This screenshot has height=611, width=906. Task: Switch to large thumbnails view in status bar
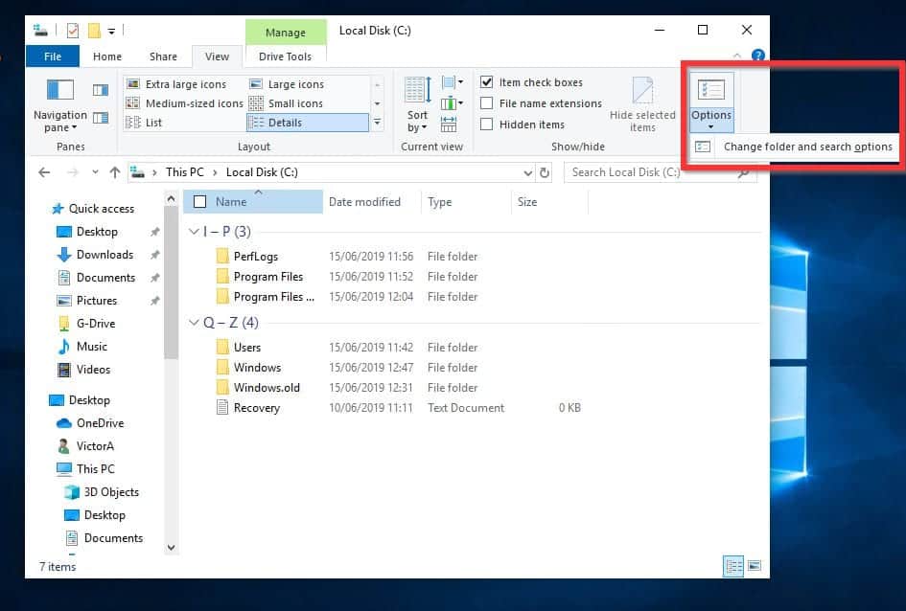754,566
